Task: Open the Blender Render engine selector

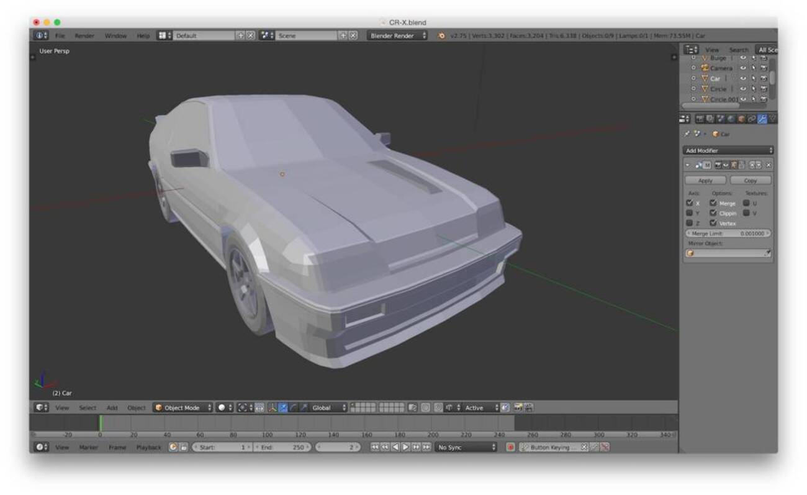Action: click(398, 36)
